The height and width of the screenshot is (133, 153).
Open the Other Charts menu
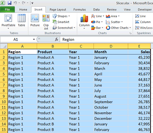(118, 28)
